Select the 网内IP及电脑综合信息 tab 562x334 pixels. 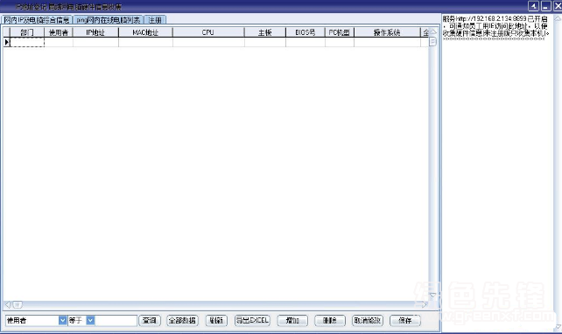pyautogui.click(x=37, y=20)
